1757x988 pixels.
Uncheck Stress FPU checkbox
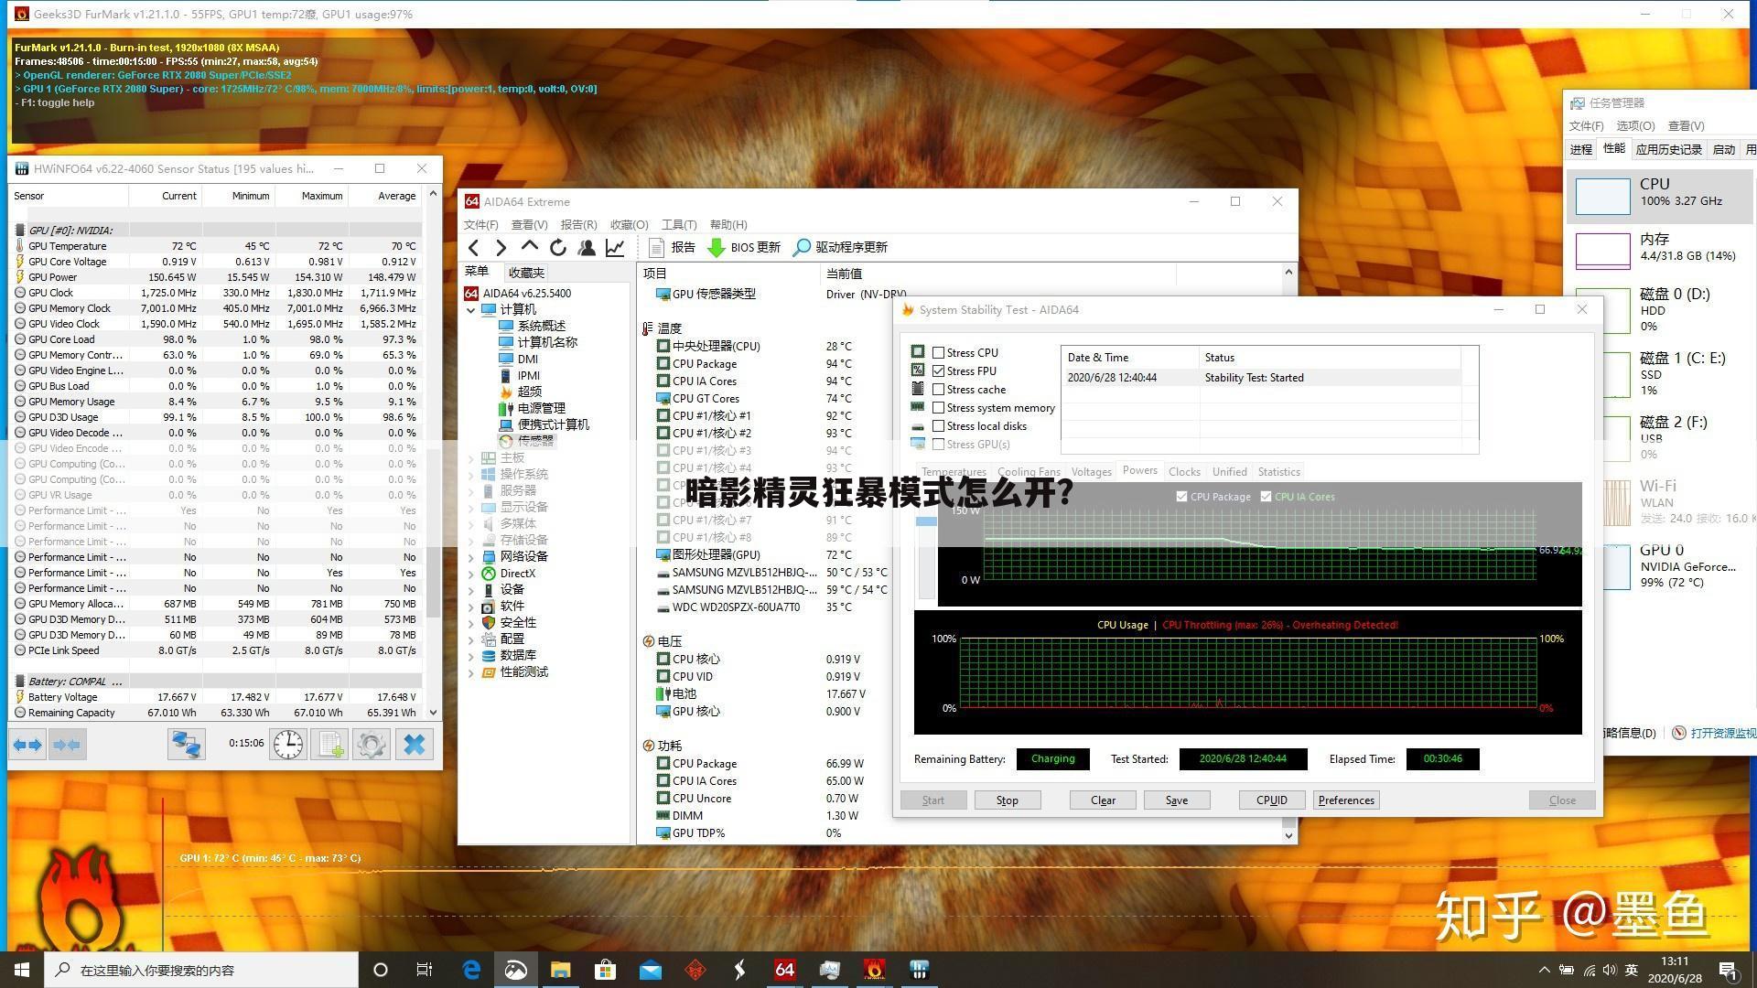pos(938,370)
